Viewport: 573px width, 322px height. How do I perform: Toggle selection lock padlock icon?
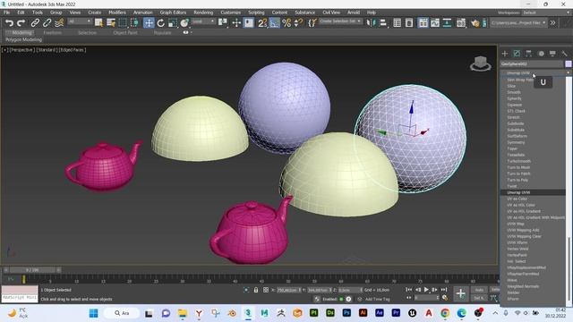256,290
